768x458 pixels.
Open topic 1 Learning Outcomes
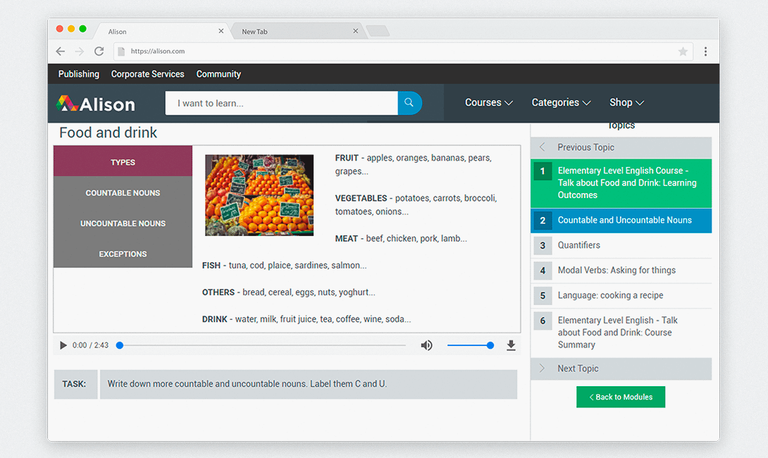pos(621,182)
